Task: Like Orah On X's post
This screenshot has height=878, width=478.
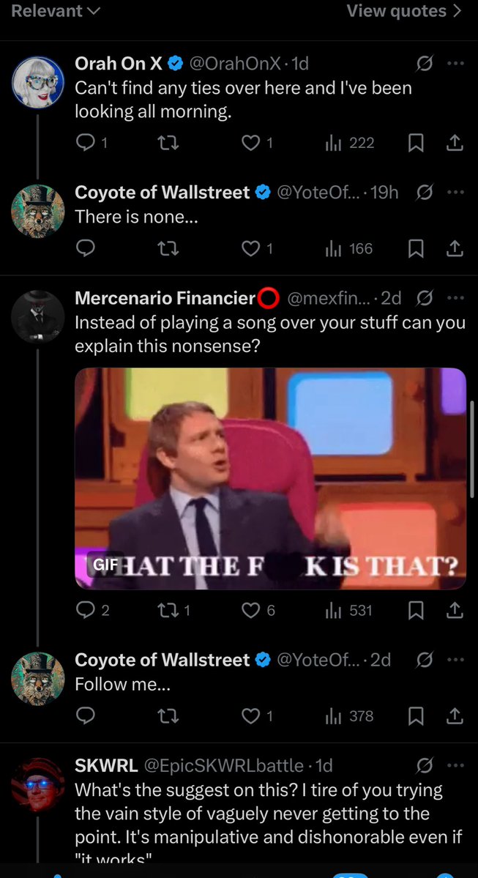Action: click(251, 143)
